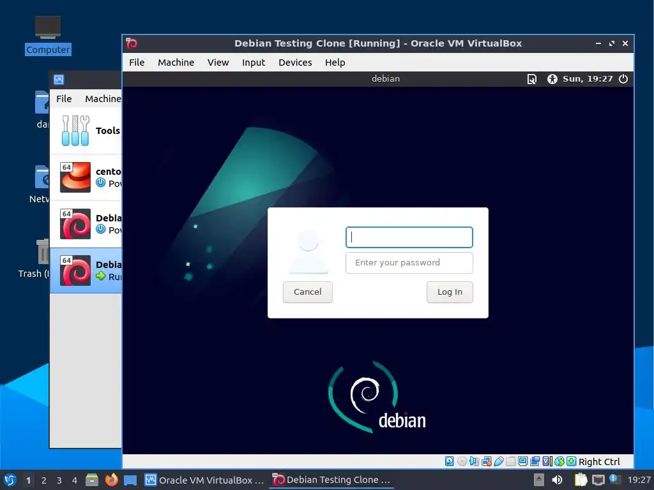Click the keyboard capture status icon

tap(572, 461)
